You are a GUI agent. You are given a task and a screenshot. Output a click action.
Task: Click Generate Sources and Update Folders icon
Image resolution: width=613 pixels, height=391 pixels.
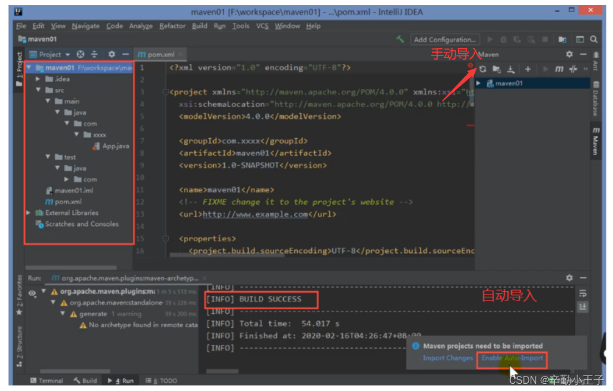[496, 69]
